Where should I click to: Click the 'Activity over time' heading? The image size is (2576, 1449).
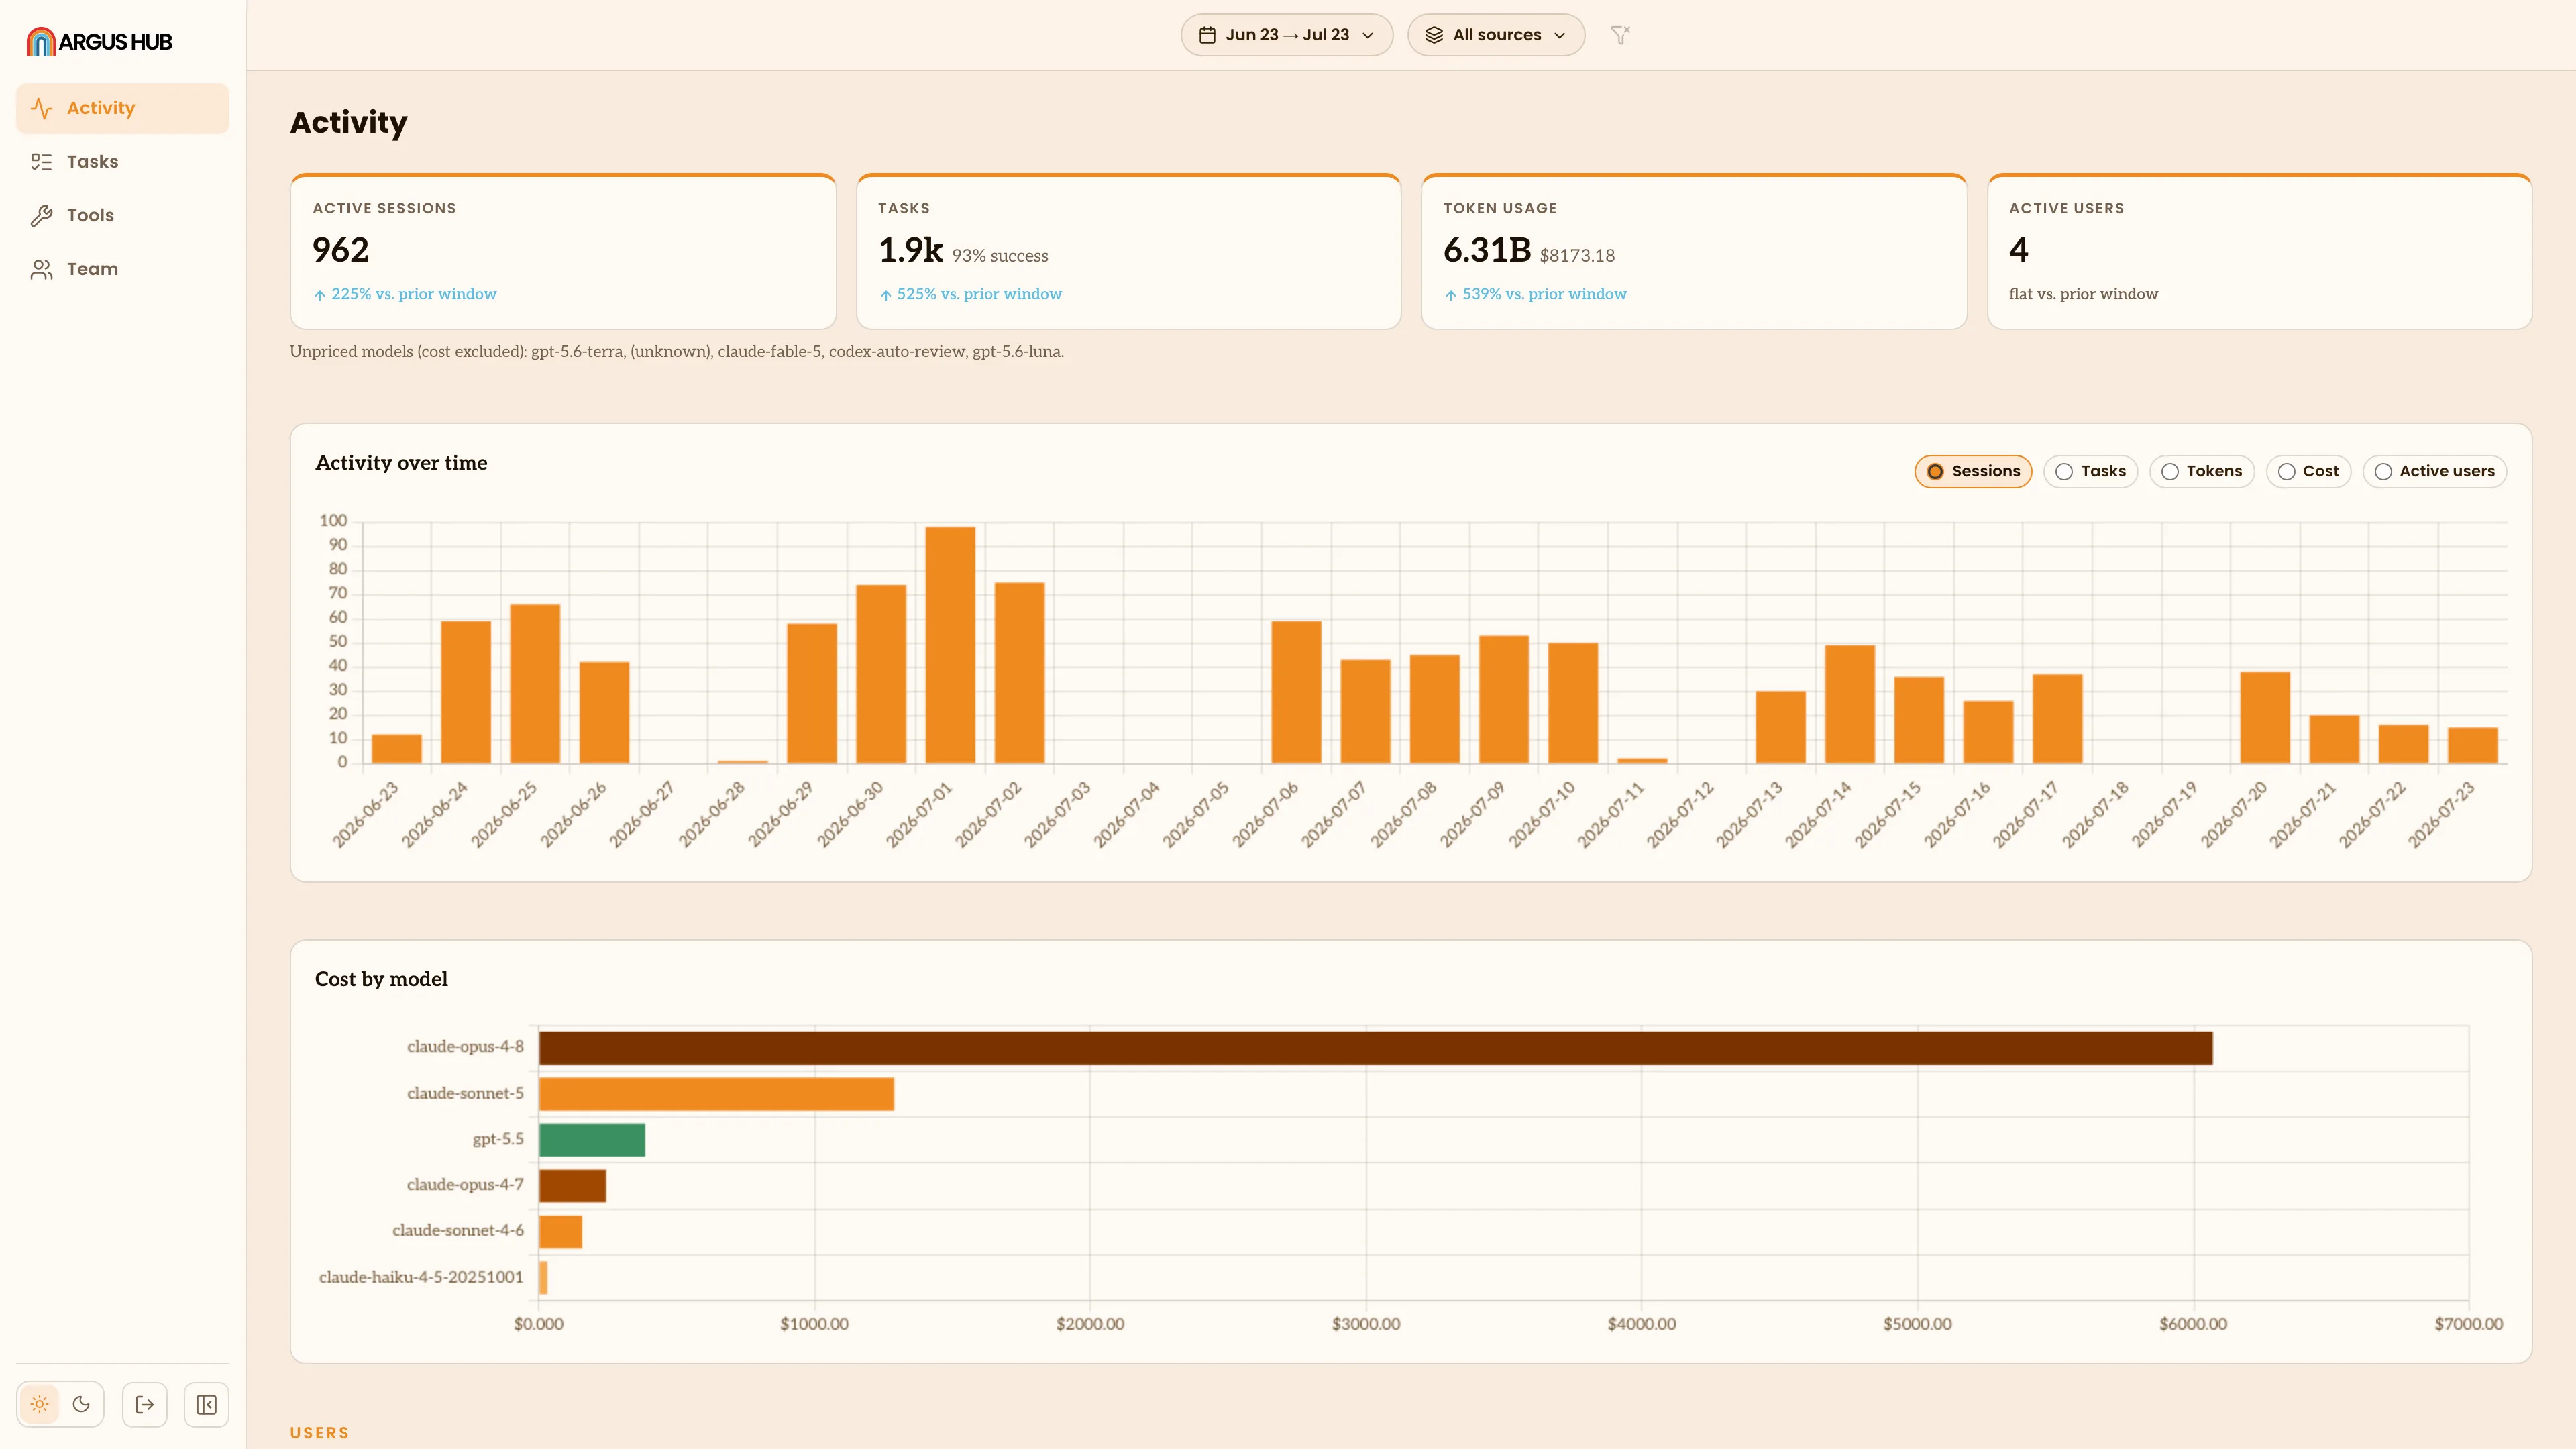pos(401,463)
